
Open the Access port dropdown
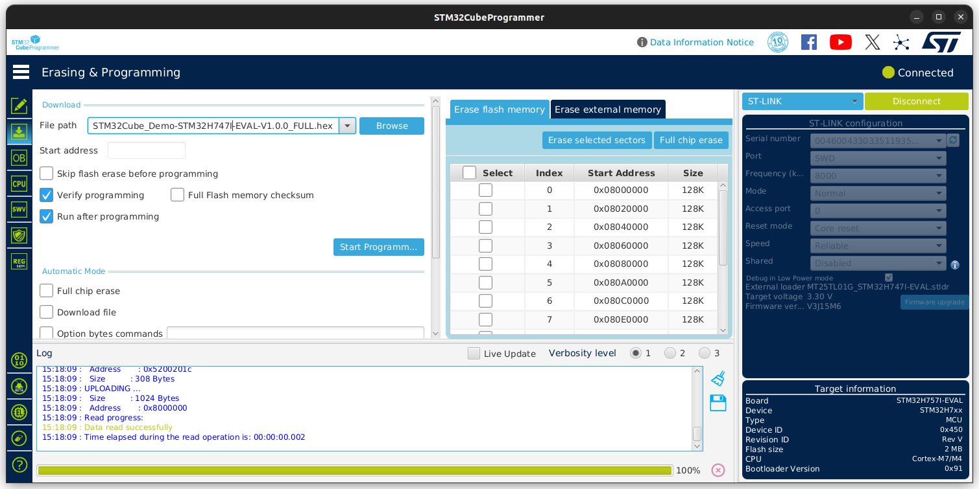(x=878, y=210)
